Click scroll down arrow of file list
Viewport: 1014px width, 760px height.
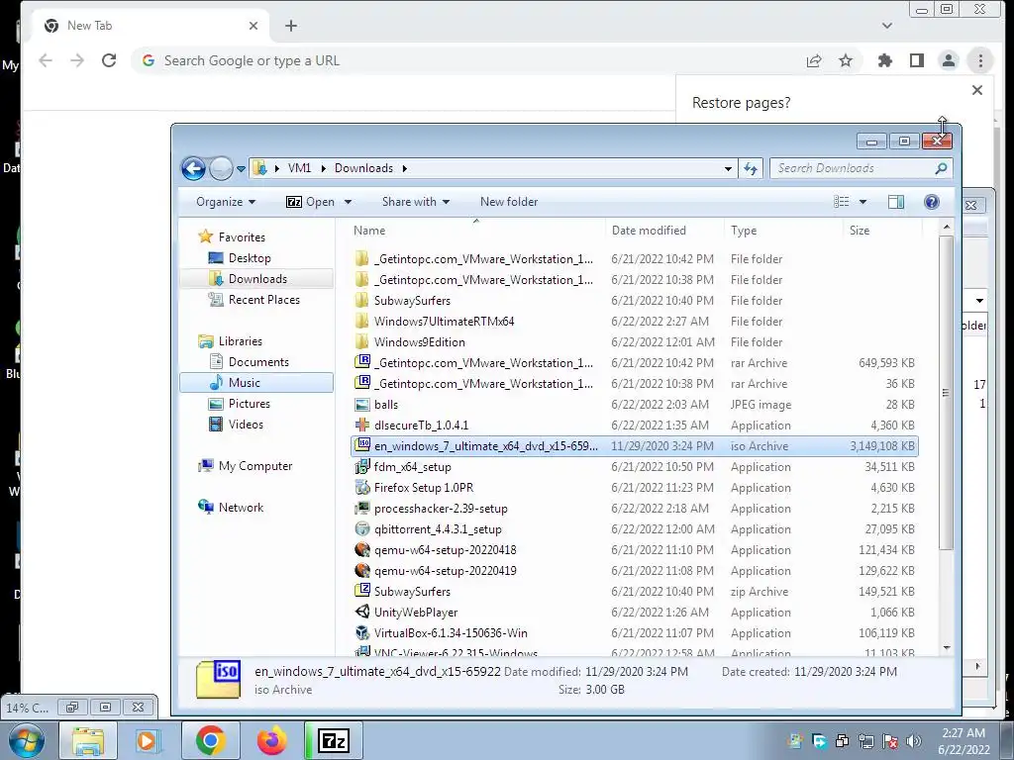coord(946,647)
